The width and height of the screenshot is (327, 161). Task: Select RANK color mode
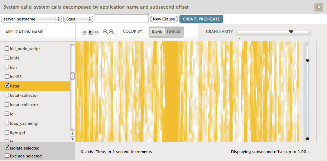[157, 32]
